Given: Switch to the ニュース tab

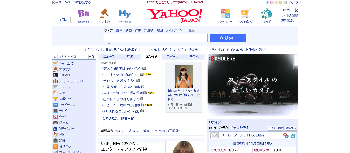Looking at the screenshot, I should pyautogui.click(x=109, y=57).
